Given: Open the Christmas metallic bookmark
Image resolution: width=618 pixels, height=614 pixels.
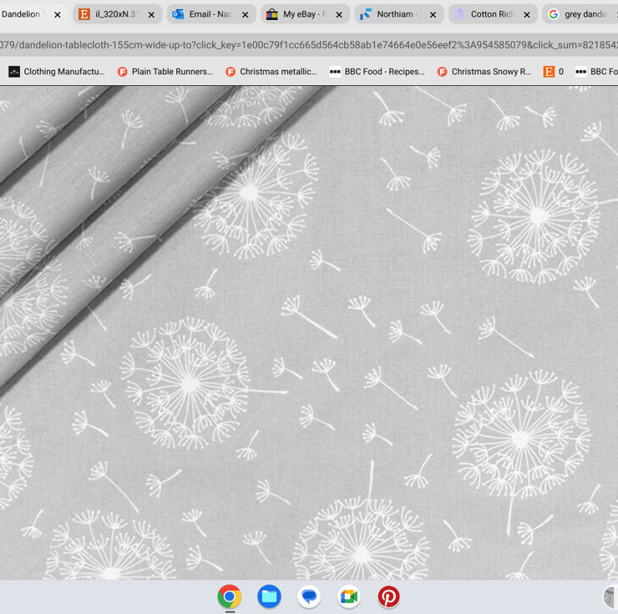Looking at the screenshot, I should 271,72.
